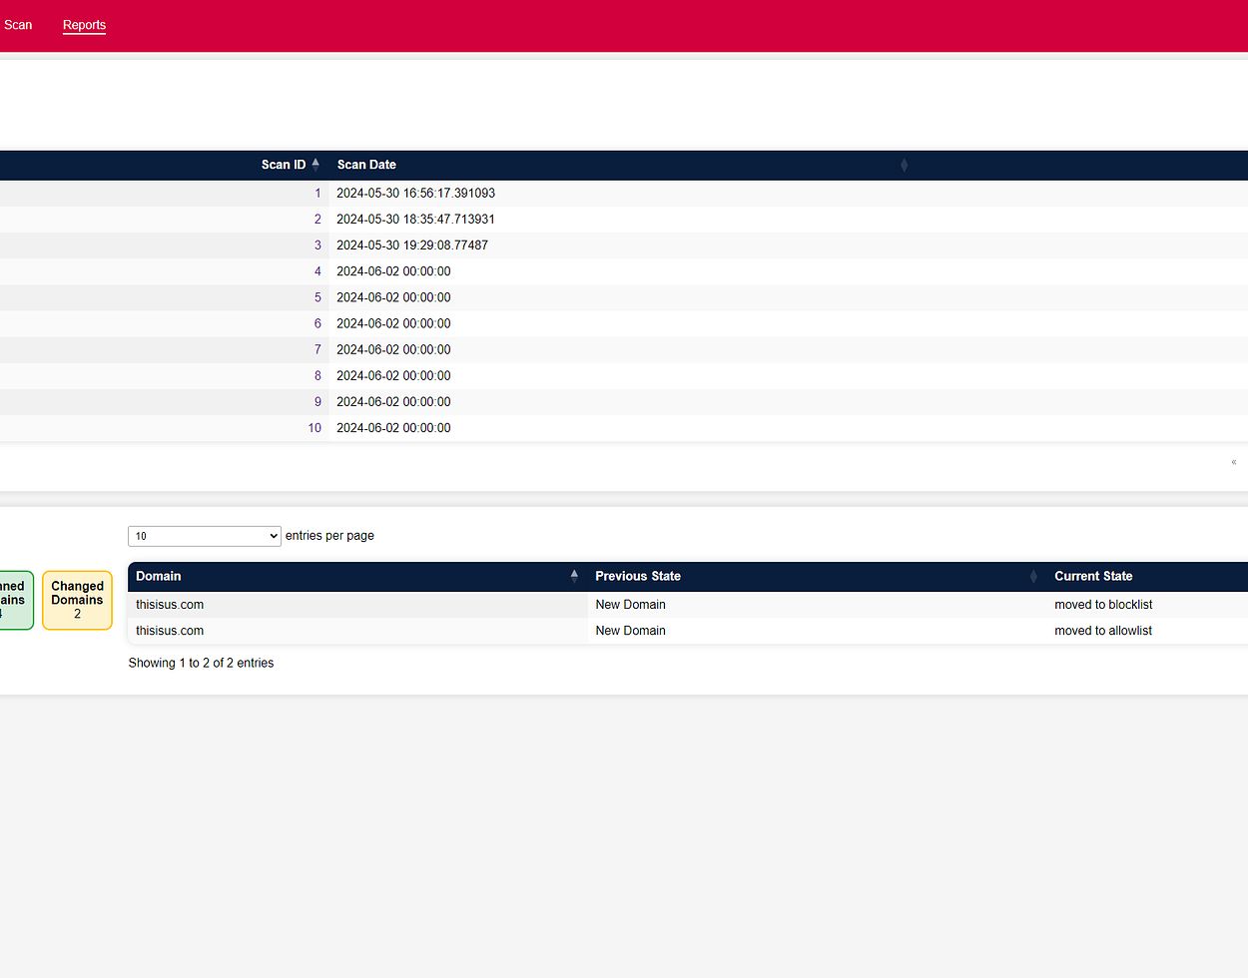Sort by Scan ID column arrow
This screenshot has width=1248, height=978.
(x=315, y=165)
